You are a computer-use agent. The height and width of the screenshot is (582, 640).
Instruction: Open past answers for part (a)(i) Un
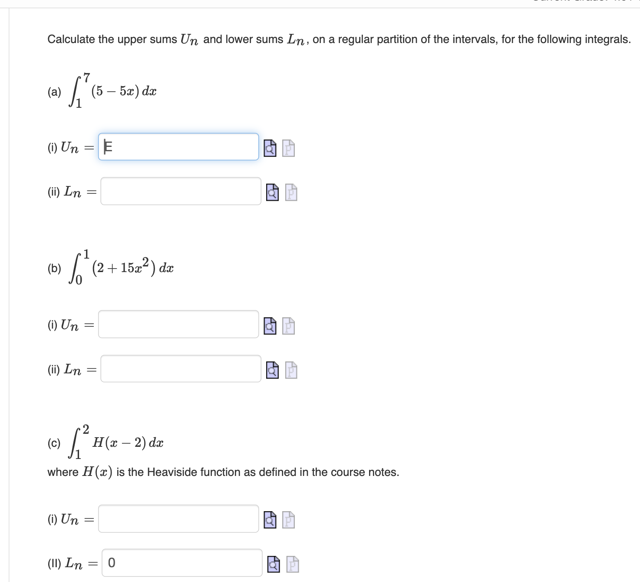click(x=288, y=148)
